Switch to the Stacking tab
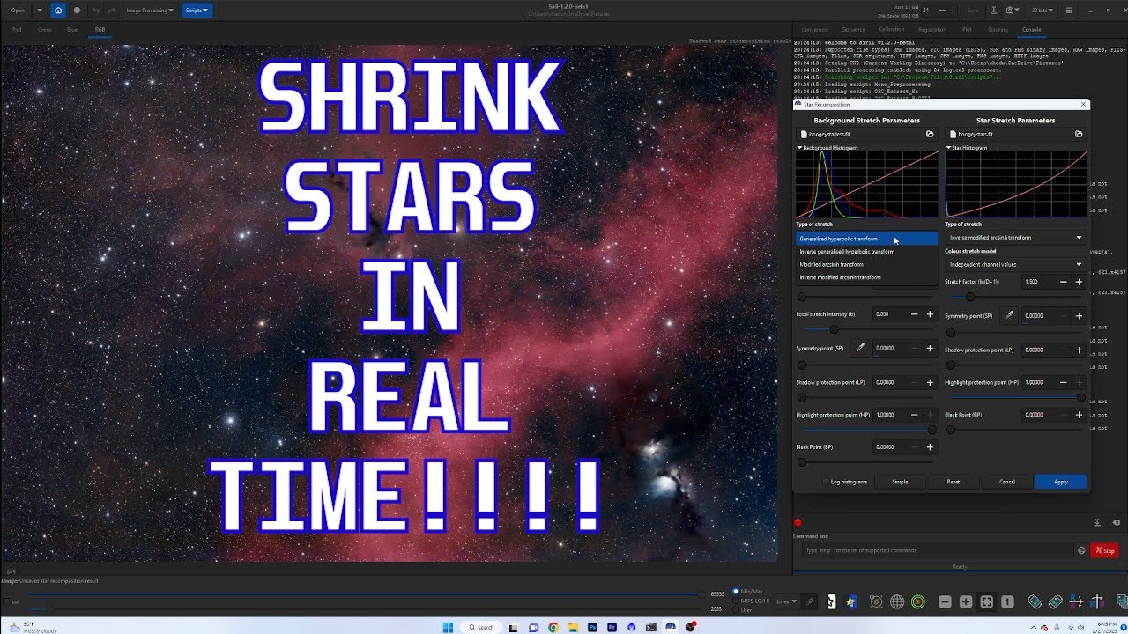The image size is (1128, 634). (998, 30)
